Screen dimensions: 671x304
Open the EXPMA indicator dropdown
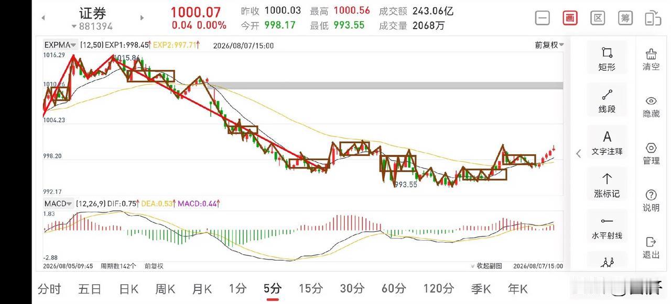click(61, 45)
